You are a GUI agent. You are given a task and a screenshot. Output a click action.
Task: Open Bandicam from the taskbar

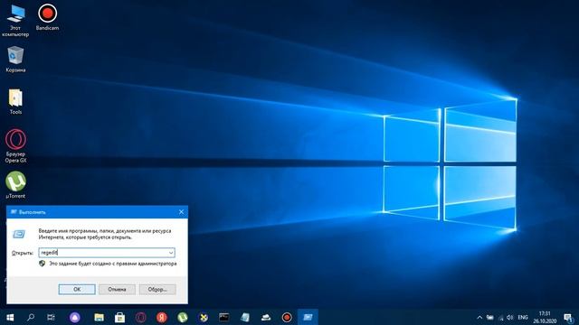(287, 317)
